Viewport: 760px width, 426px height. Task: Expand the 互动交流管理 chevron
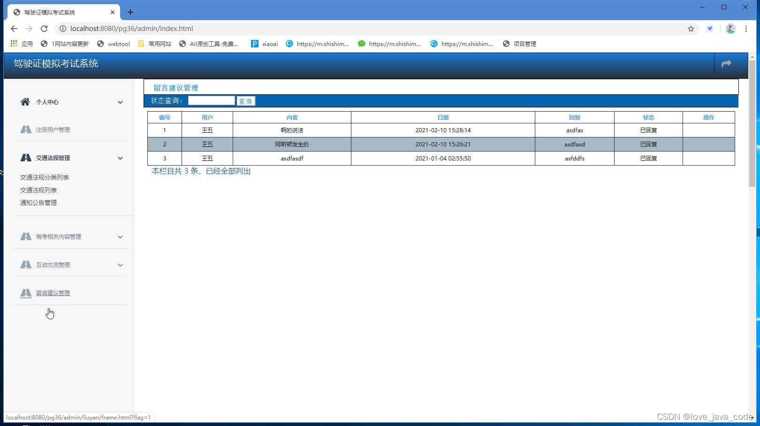point(120,265)
